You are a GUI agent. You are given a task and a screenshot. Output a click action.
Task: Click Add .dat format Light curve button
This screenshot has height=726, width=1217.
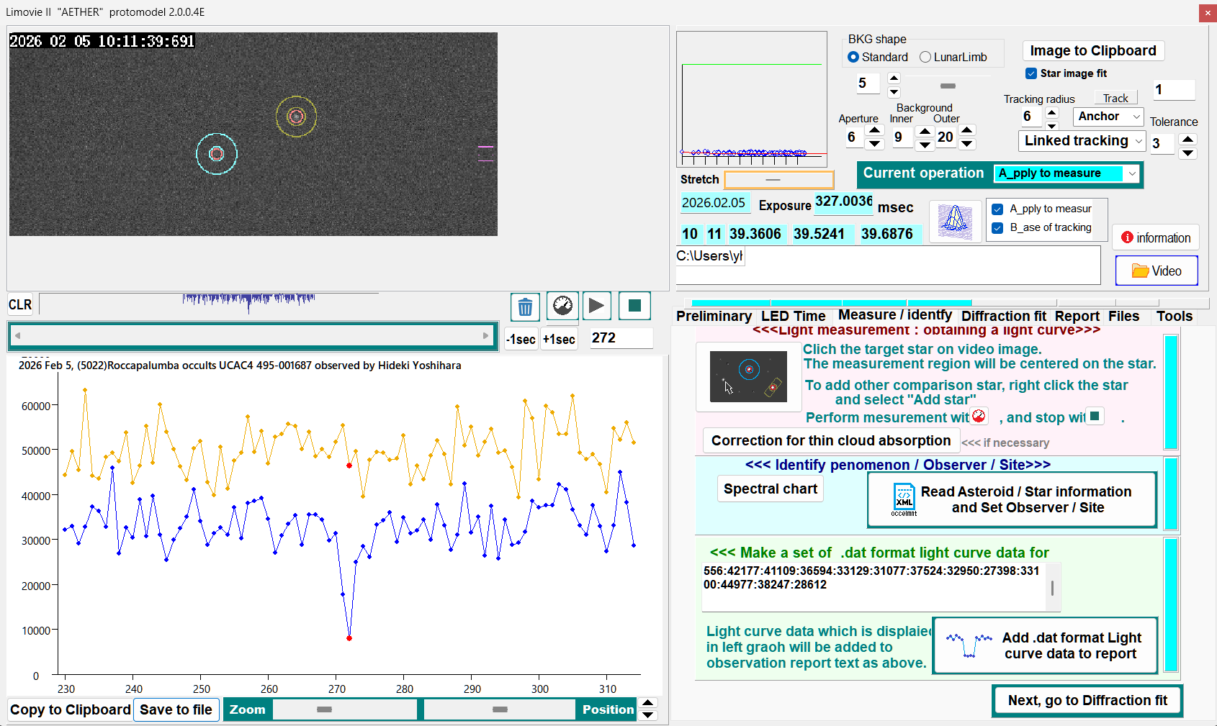coord(1045,645)
